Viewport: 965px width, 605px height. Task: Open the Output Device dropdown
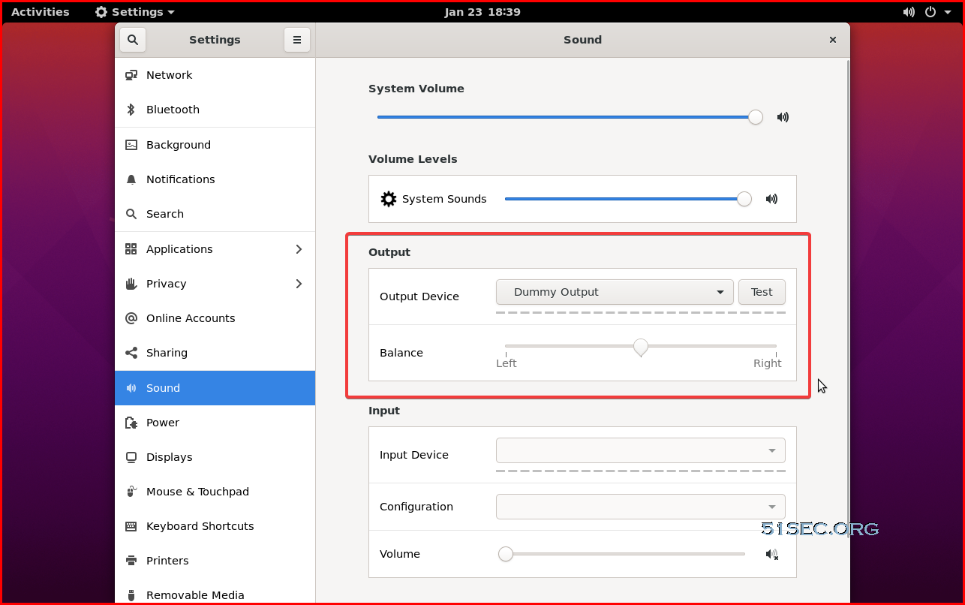click(615, 292)
